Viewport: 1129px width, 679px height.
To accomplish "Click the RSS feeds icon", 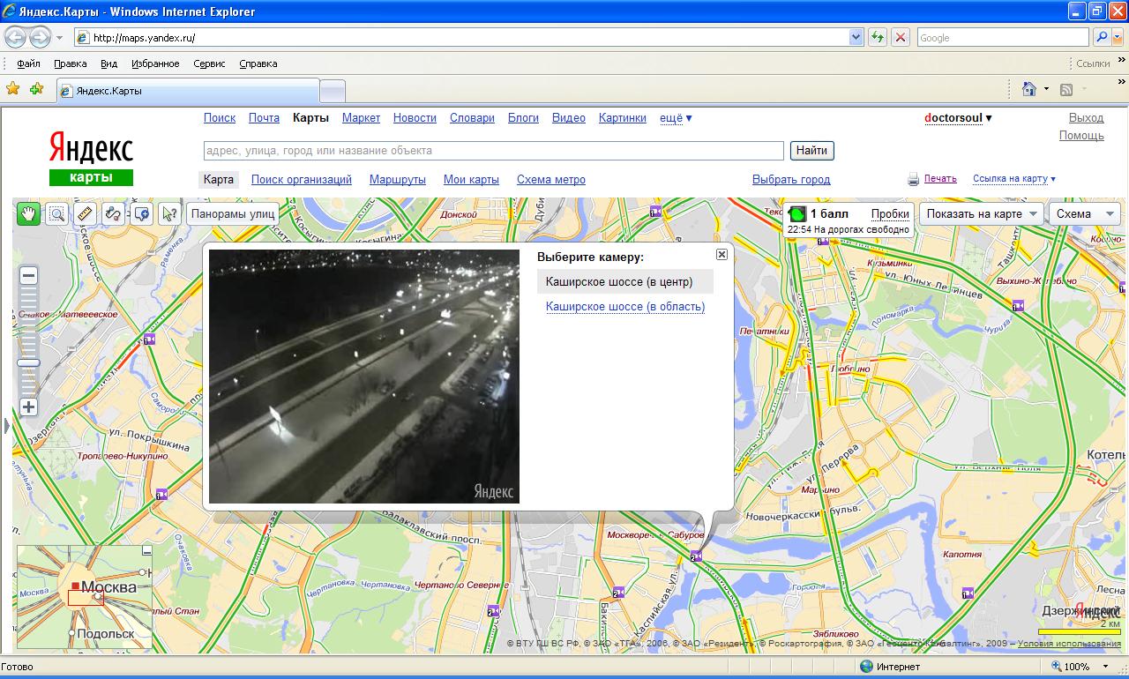I will (1066, 89).
